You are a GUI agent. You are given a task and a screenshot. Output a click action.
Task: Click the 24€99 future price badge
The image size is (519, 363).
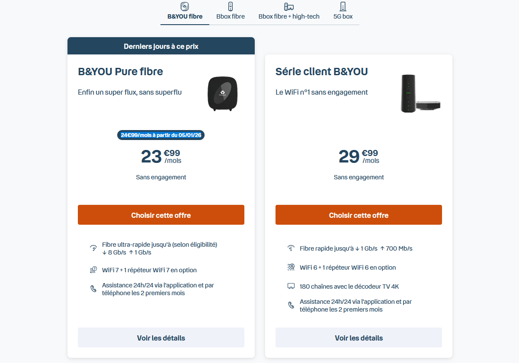[x=161, y=135]
